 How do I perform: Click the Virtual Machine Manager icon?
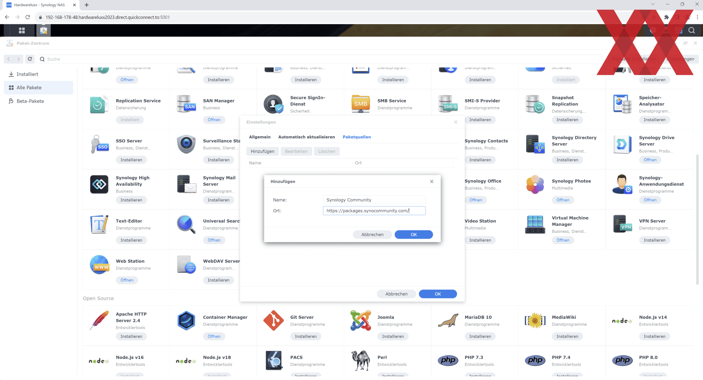[x=535, y=224]
